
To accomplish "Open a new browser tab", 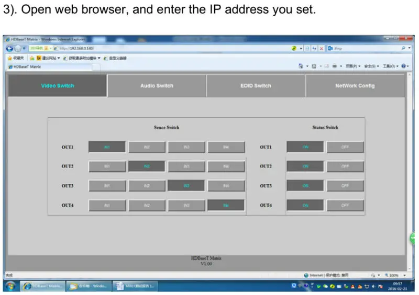I will coord(97,67).
